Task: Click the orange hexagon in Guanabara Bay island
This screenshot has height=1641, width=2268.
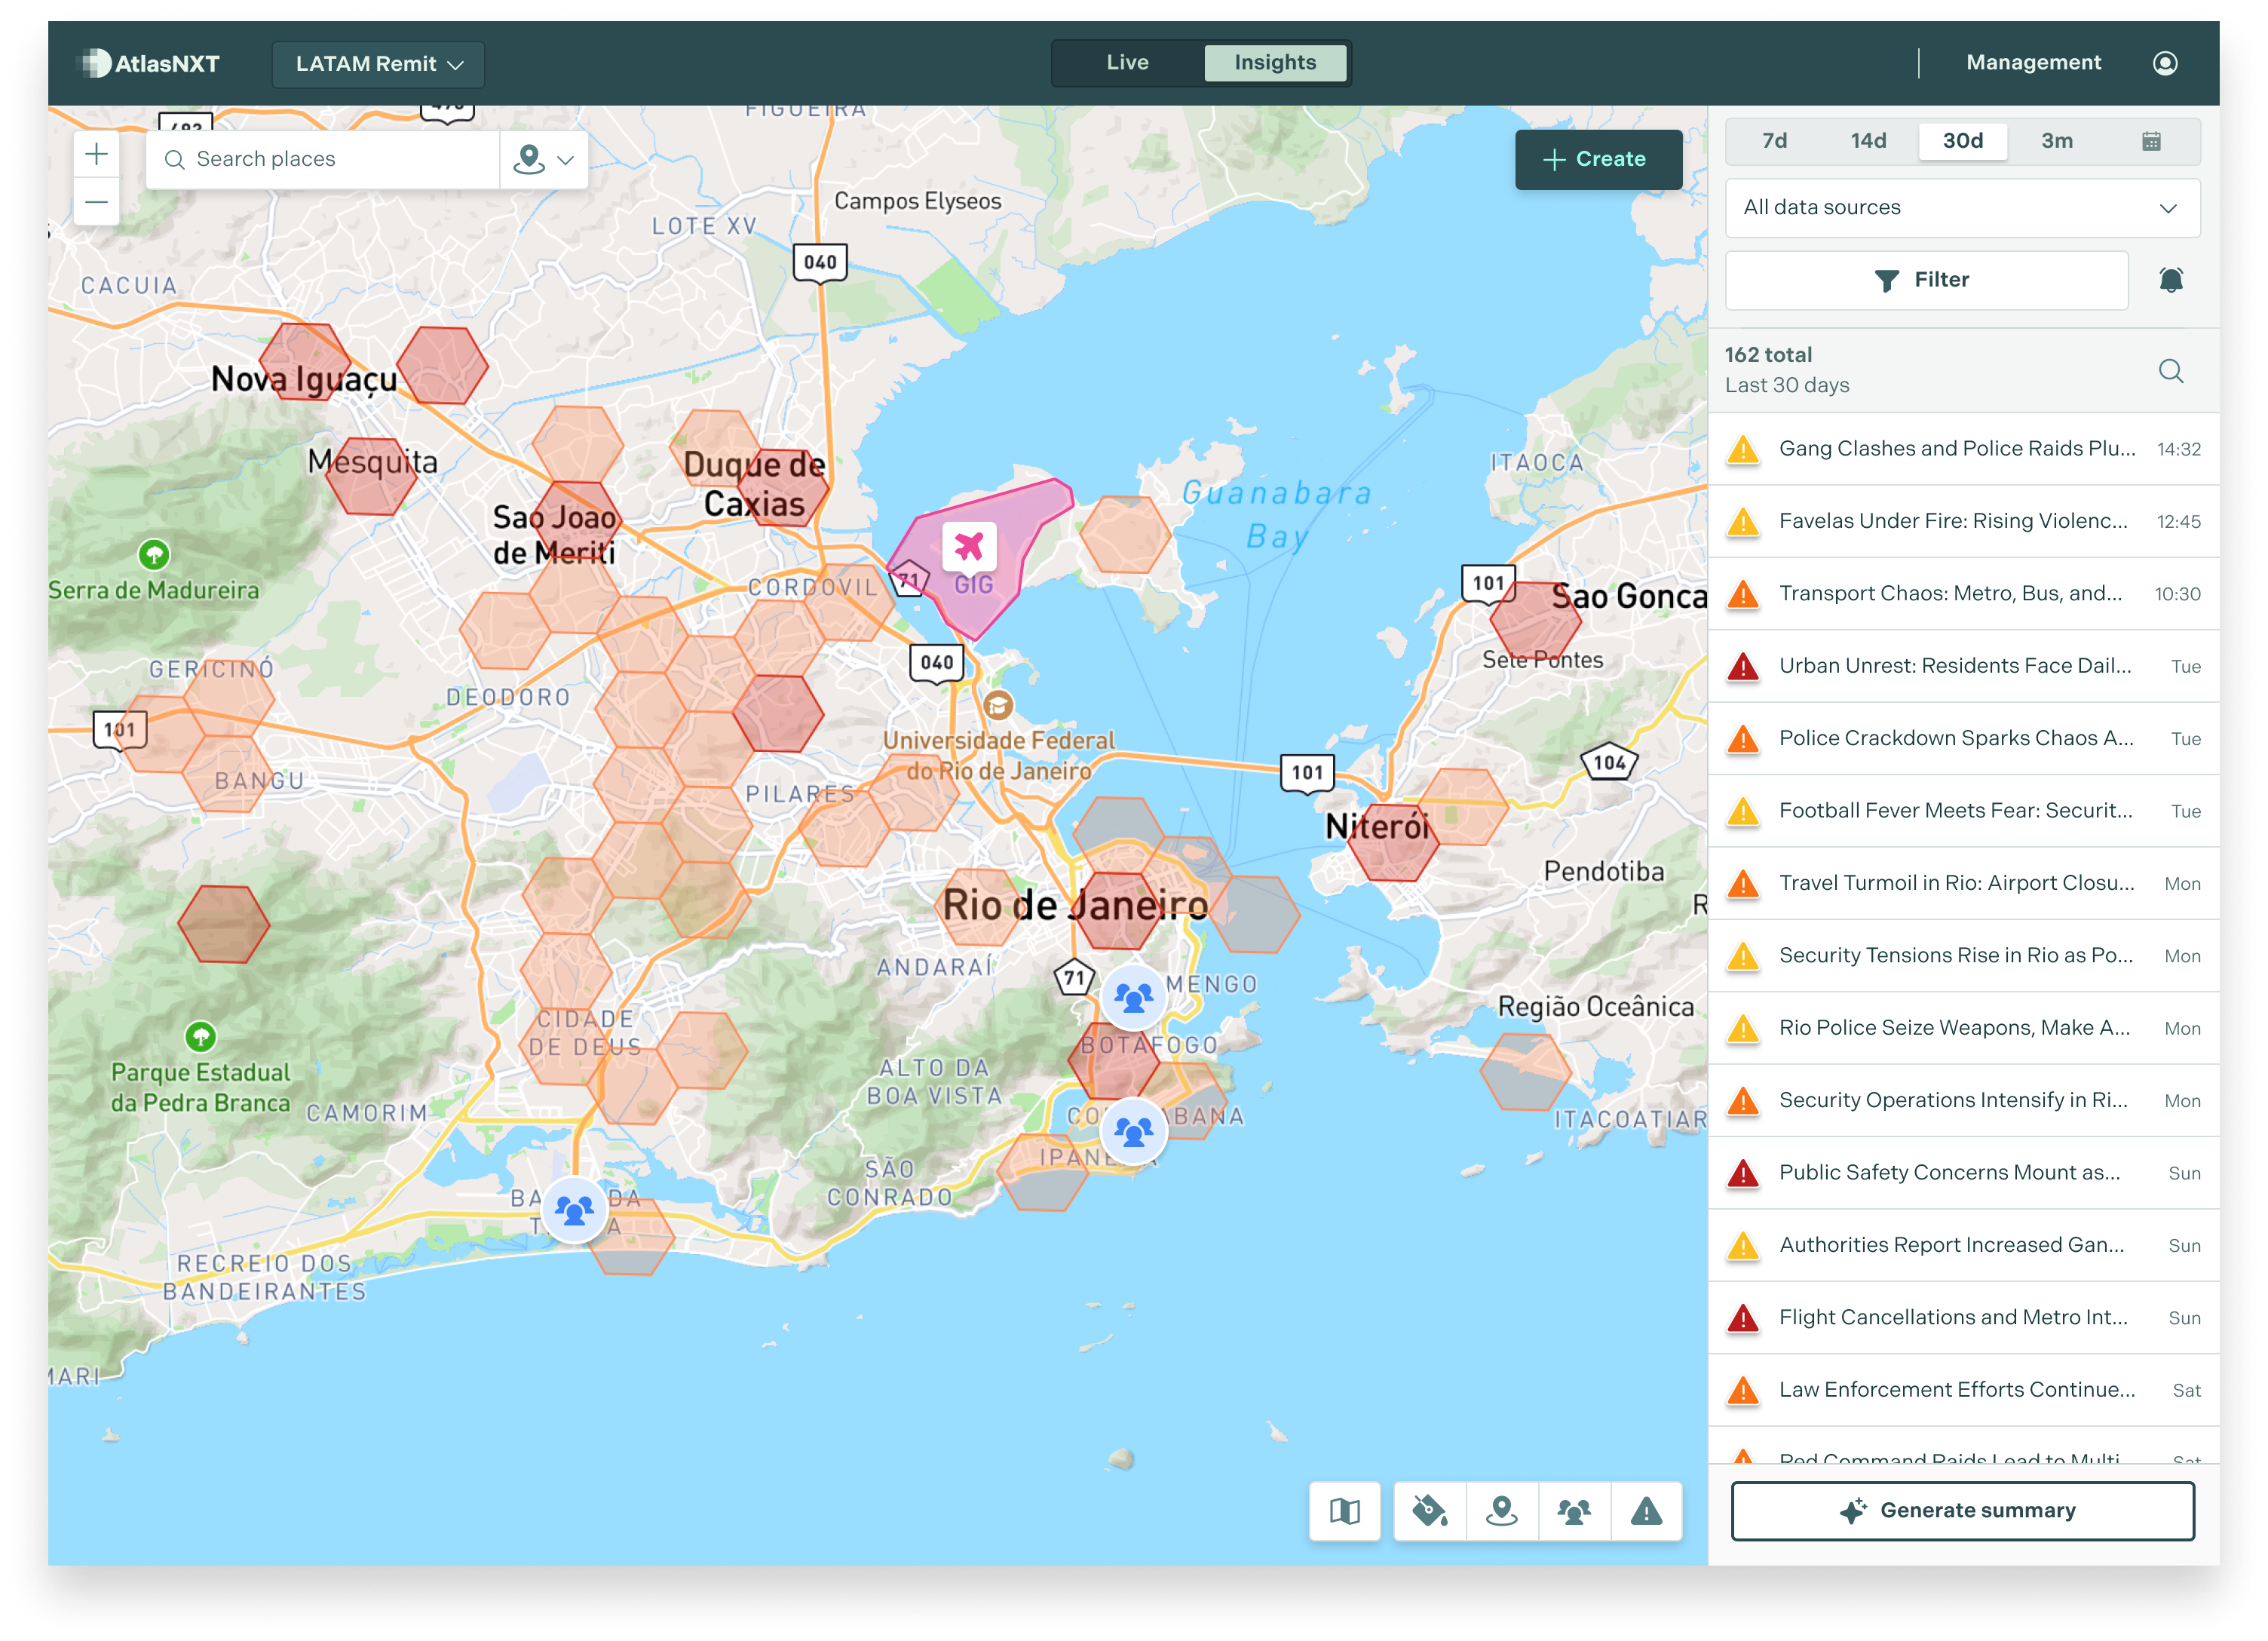Action: point(1125,535)
